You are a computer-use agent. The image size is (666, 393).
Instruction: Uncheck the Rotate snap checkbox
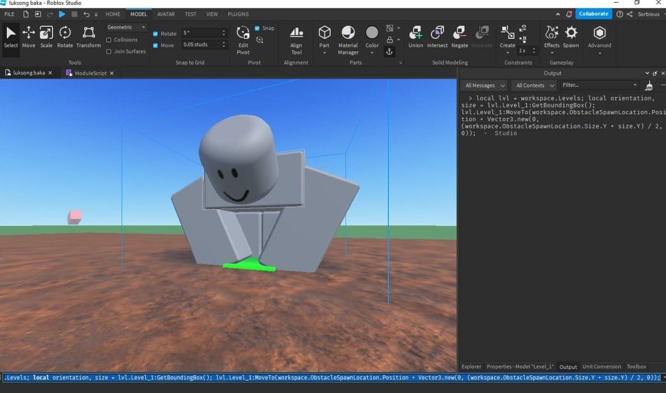click(155, 34)
